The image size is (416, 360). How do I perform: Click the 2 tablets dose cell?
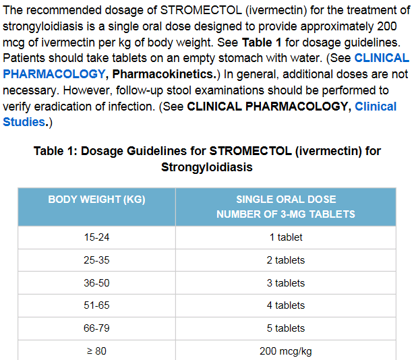pos(285,260)
